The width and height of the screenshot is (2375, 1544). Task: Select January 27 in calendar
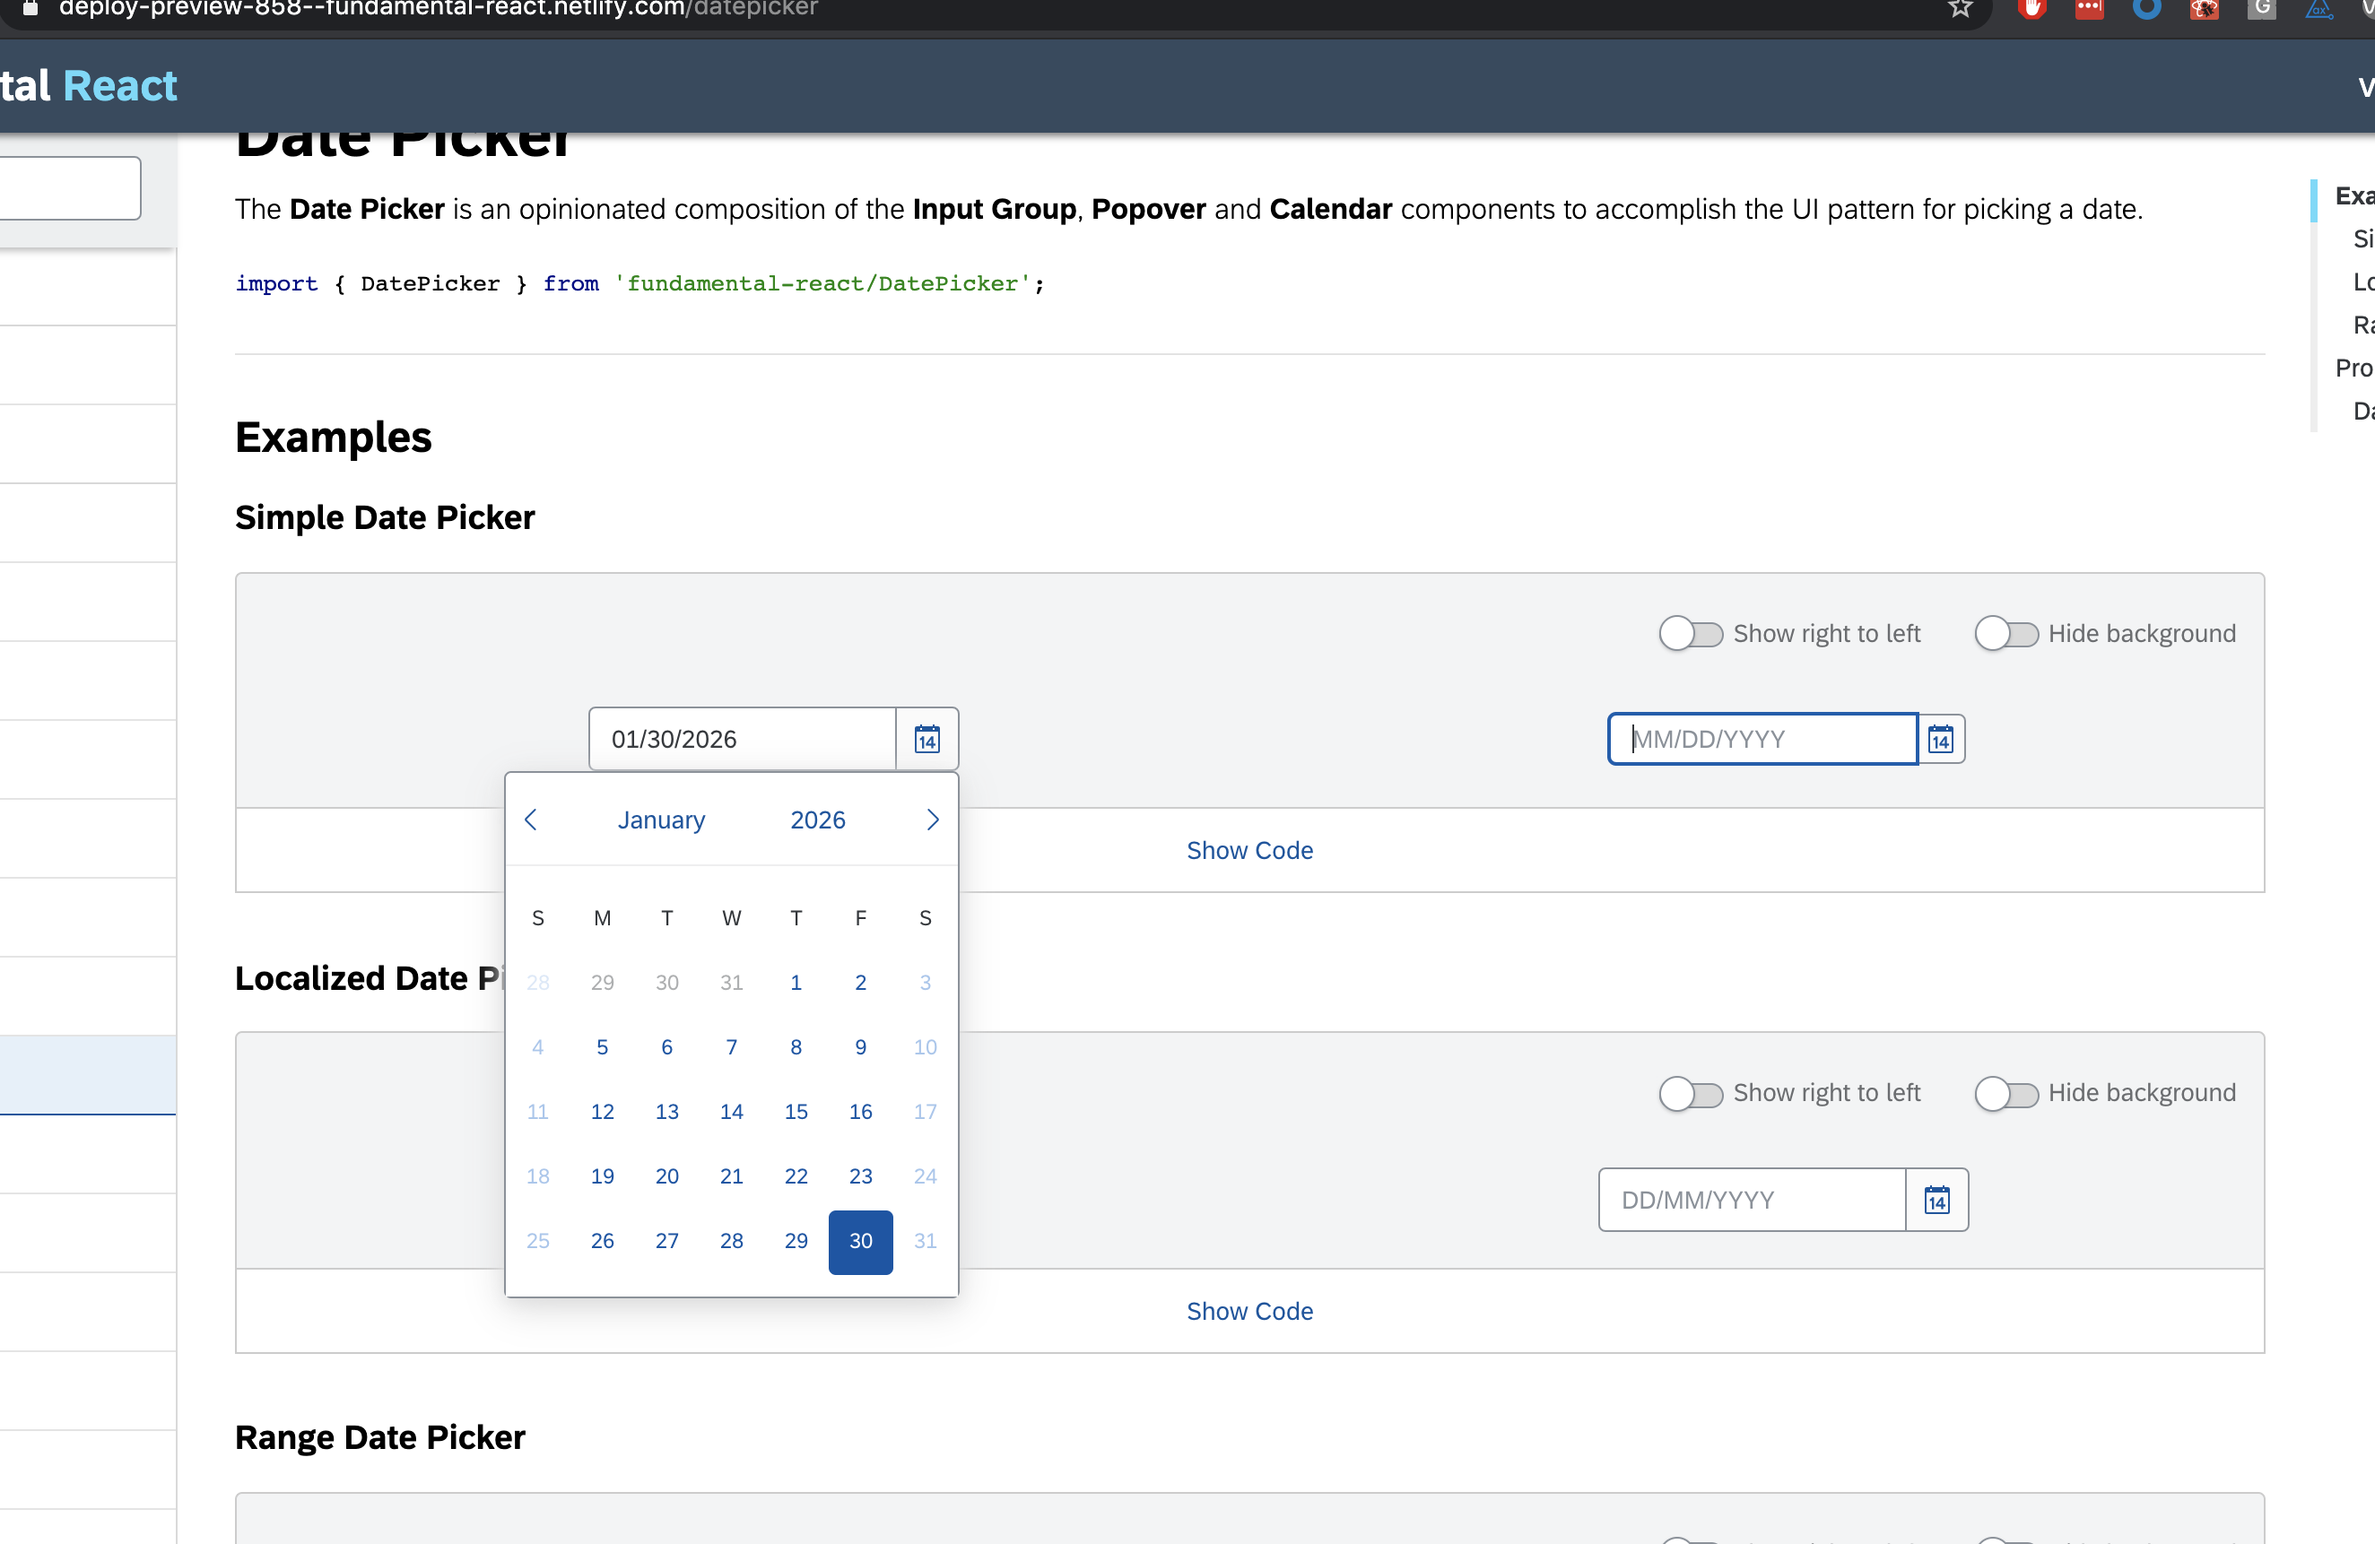click(x=666, y=1241)
